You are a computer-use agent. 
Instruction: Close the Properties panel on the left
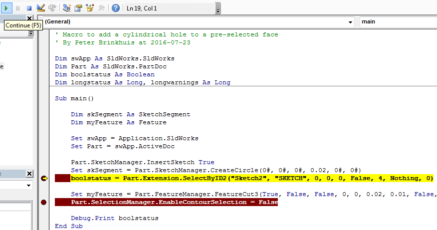point(30,174)
